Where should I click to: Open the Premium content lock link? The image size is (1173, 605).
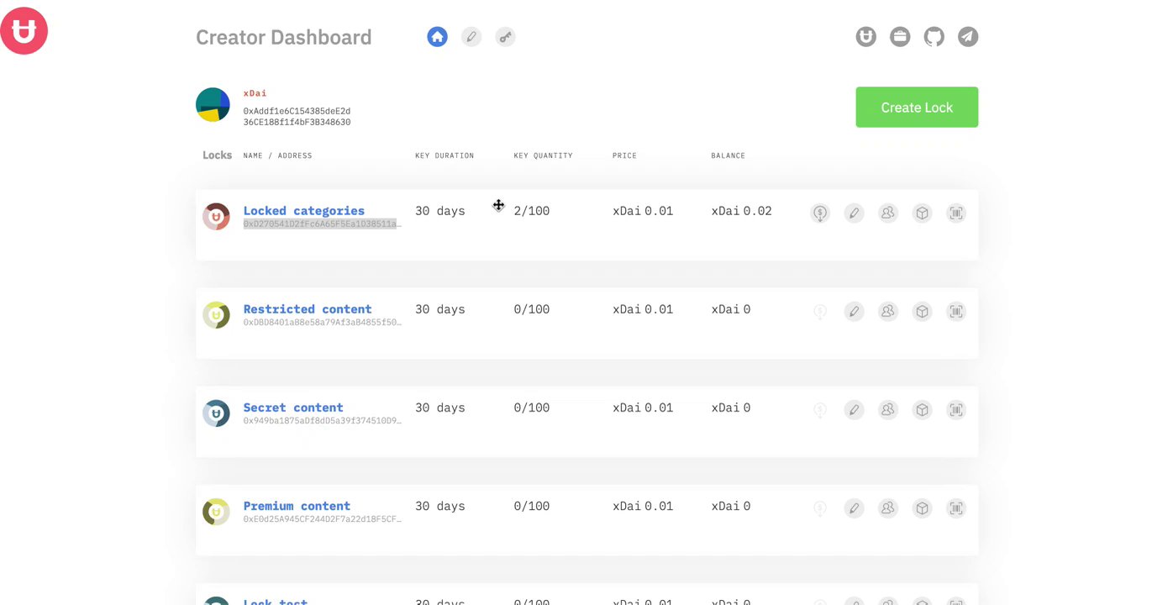(x=297, y=506)
